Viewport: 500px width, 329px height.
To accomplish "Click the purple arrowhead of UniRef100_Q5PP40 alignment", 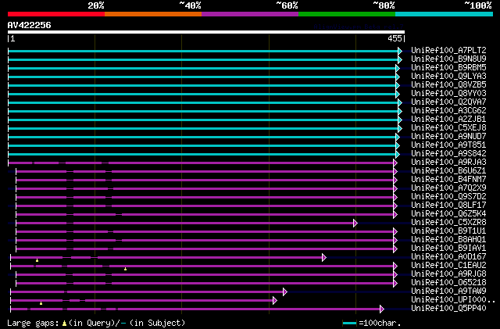I will (x=382, y=309).
